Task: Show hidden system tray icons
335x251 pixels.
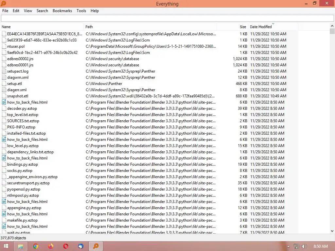Action: point(288,246)
